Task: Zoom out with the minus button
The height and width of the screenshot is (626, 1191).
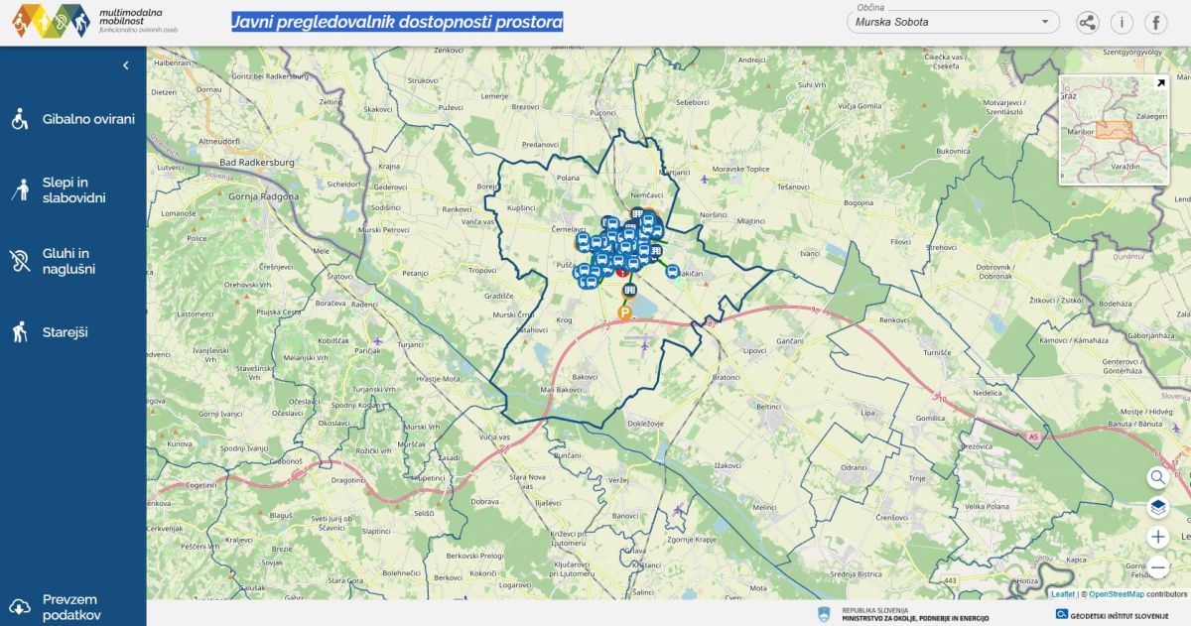Action: [1157, 566]
